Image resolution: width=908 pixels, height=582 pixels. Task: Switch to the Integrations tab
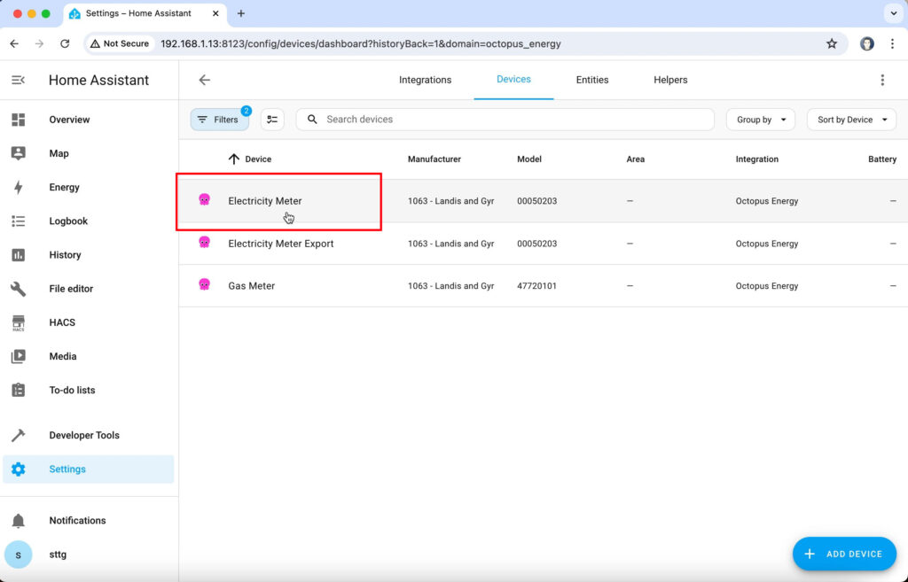(x=425, y=80)
